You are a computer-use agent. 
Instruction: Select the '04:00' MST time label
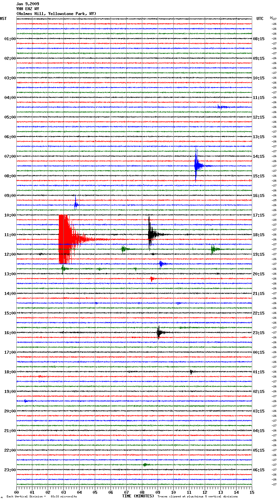pos(10,98)
